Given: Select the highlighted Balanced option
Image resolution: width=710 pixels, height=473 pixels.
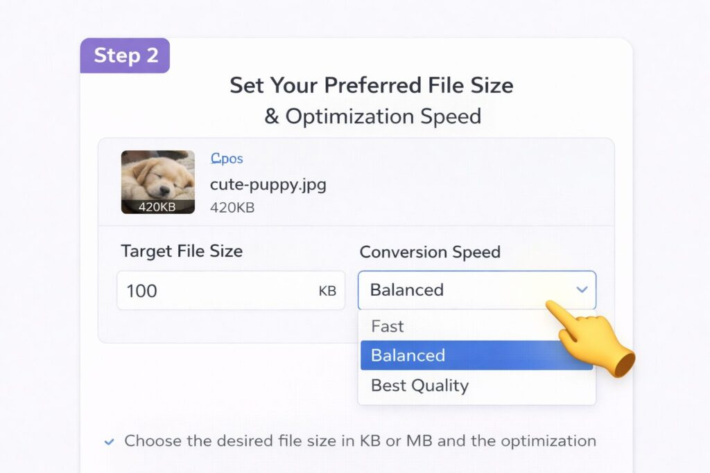Looking at the screenshot, I should [x=408, y=355].
